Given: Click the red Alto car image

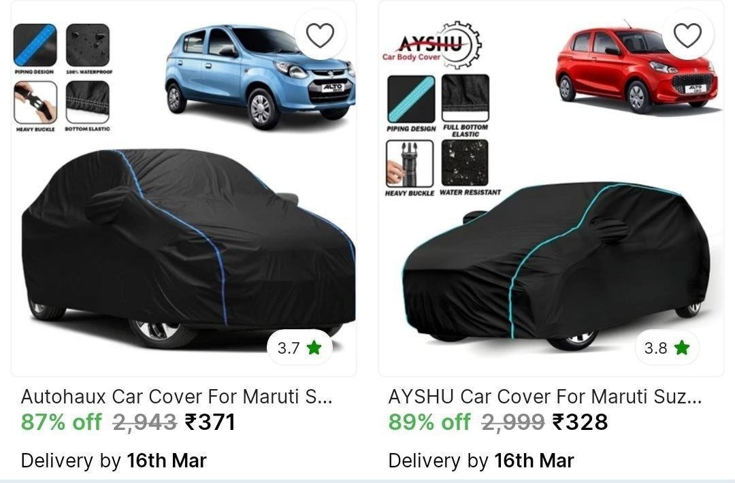Looking at the screenshot, I should (636, 70).
